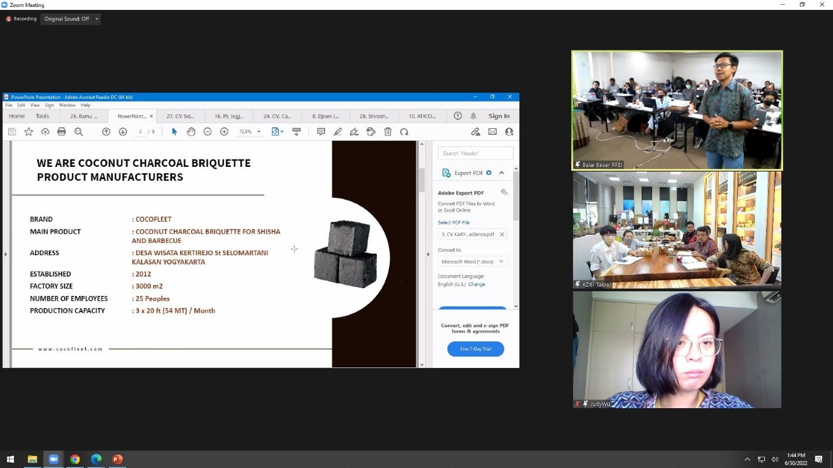Select the arrow Selection tool
The image size is (833, 468).
(174, 132)
